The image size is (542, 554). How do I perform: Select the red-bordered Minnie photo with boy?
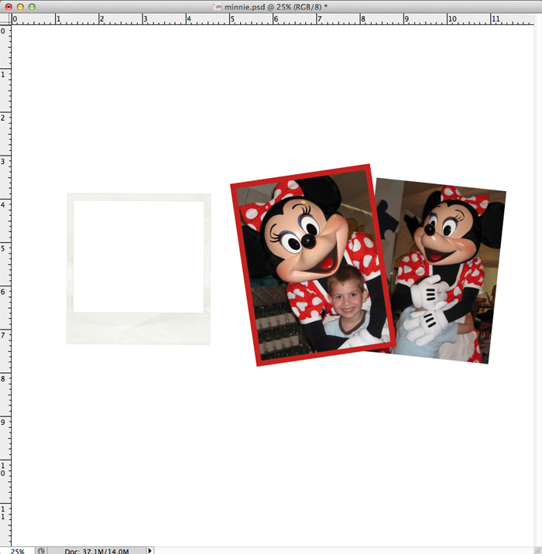click(x=313, y=265)
